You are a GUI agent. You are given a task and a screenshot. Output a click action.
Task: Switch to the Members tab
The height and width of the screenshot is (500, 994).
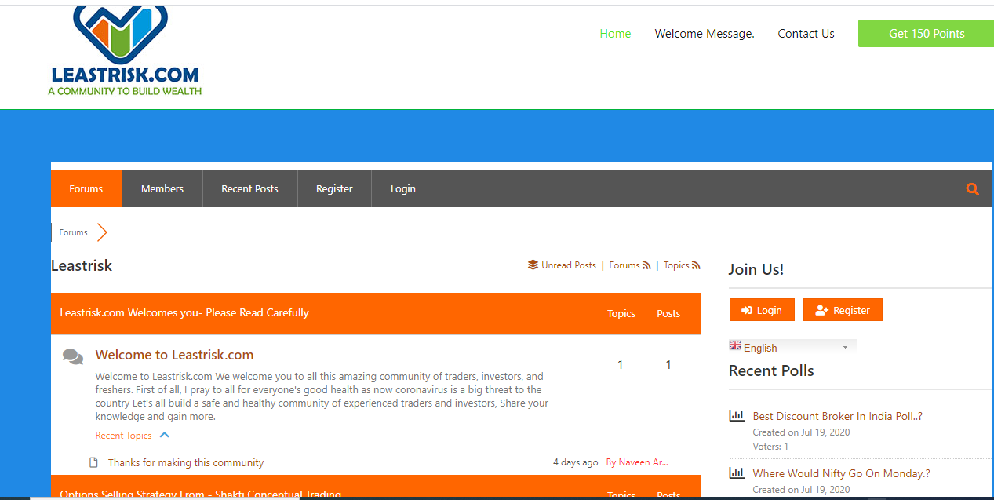point(162,188)
